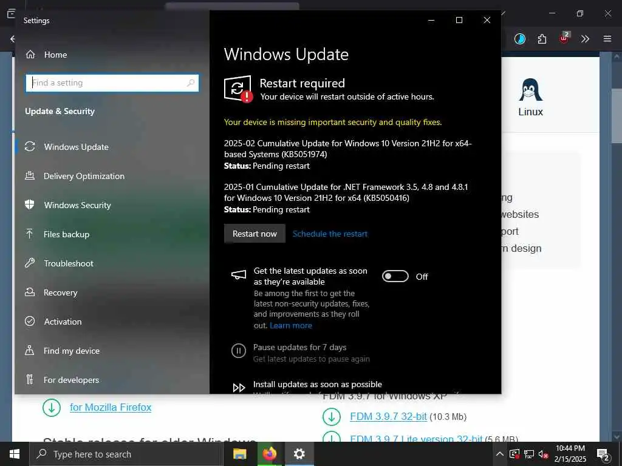Click the For developers icon
This screenshot has height=466, width=622.
[x=30, y=380]
